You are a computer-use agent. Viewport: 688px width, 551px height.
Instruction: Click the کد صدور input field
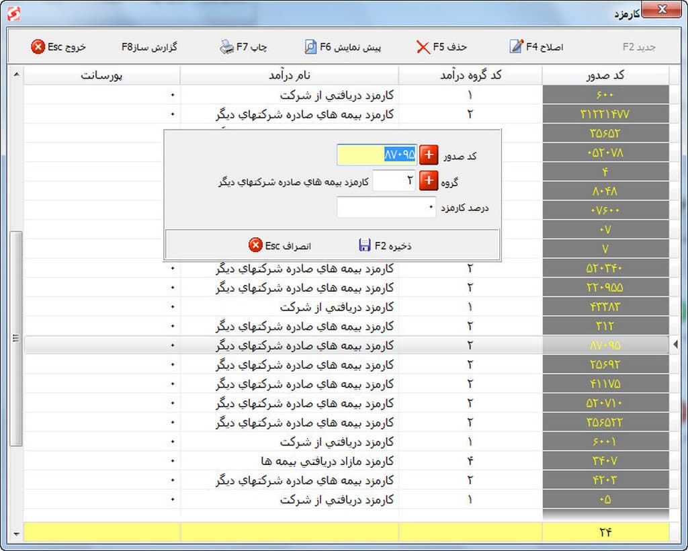pyautogui.click(x=376, y=155)
